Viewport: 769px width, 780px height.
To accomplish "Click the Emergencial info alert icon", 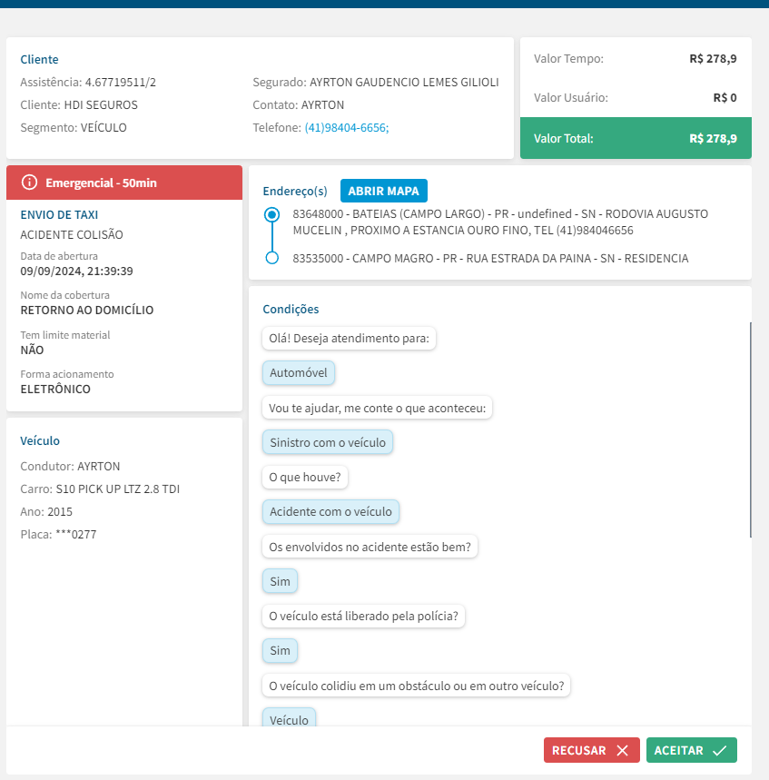I will (29, 183).
